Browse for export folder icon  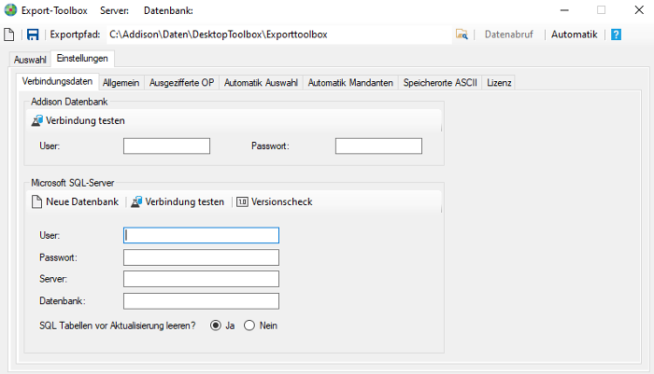[462, 35]
